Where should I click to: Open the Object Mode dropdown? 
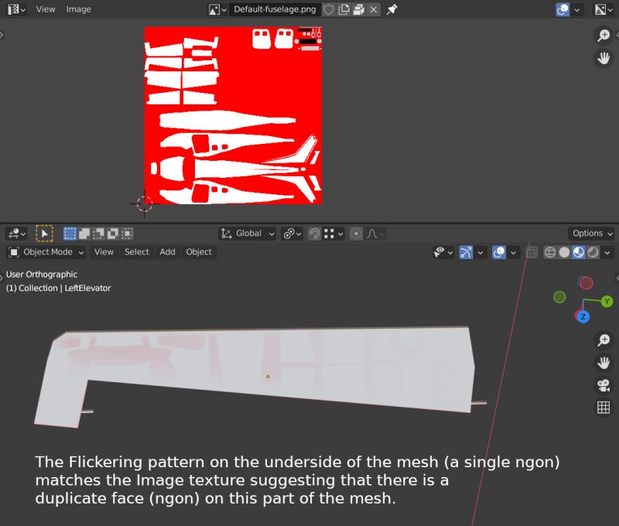[x=46, y=252]
